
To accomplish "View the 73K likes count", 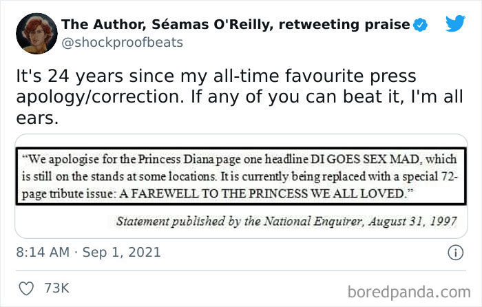I will pyautogui.click(x=56, y=288).
